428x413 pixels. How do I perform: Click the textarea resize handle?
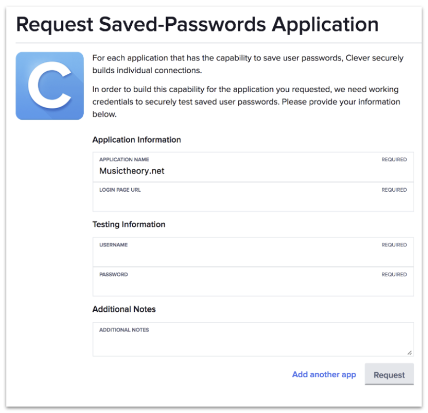pos(409,354)
